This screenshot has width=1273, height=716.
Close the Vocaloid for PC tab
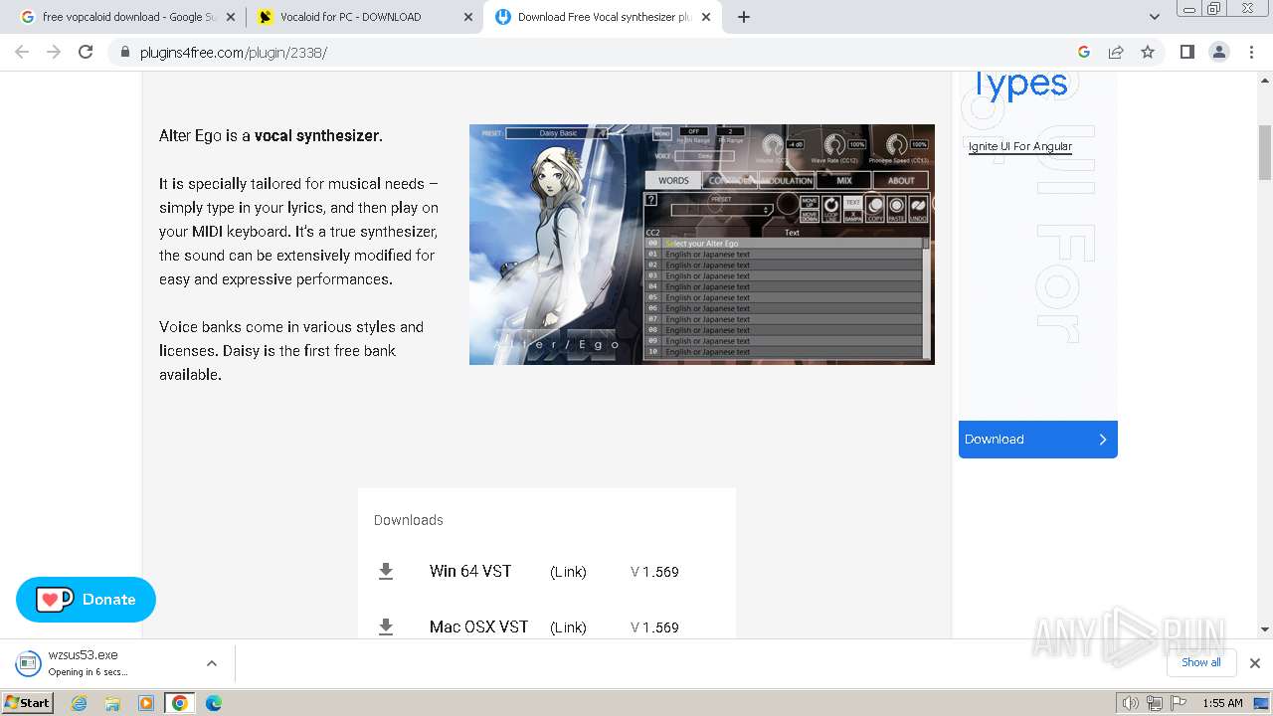coord(467,17)
